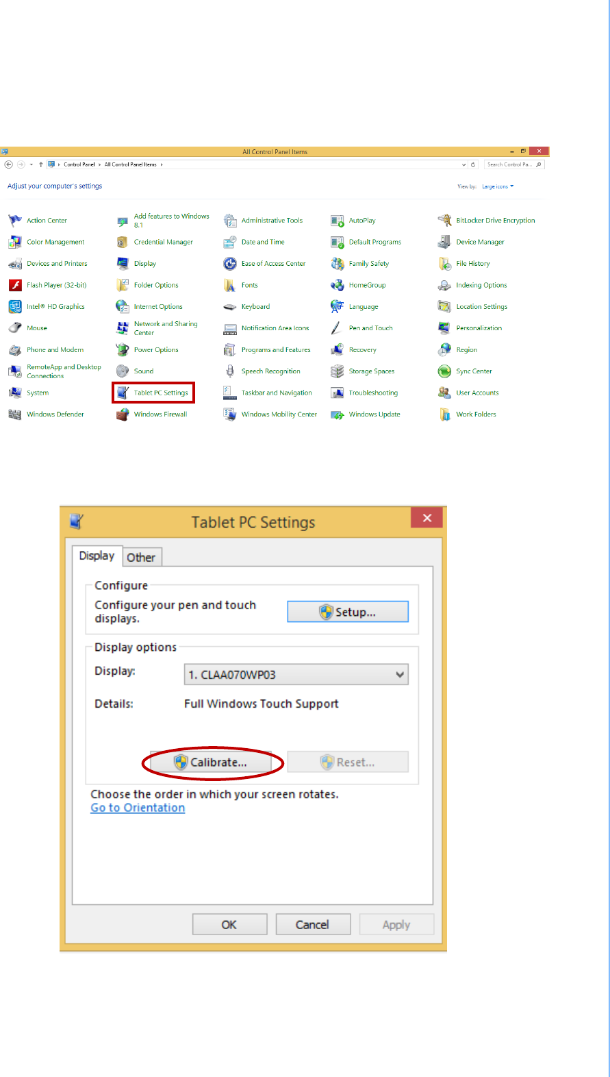Open the Credential Manager icon

point(122,242)
